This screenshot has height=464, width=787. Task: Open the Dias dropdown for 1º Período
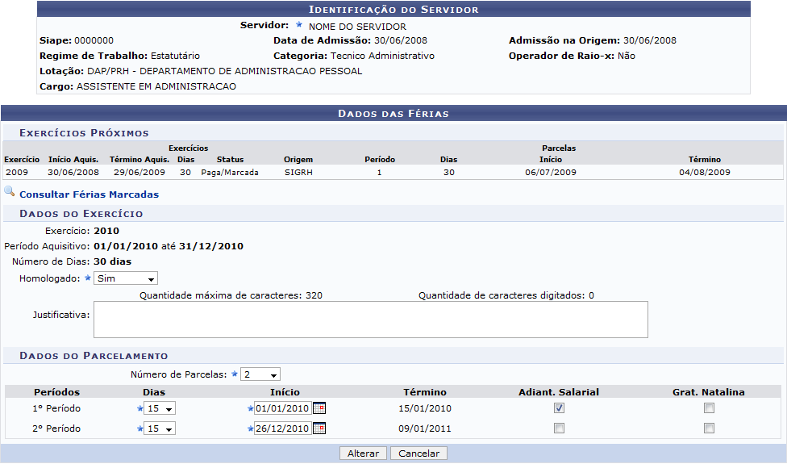coord(160,408)
